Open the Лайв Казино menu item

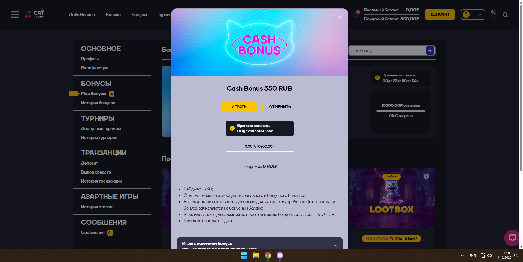tap(82, 15)
